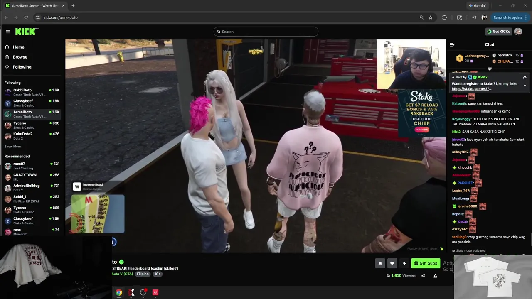This screenshot has height=299, width=532.
Task: Hide the pinned BotRix message
Action: (525, 77)
